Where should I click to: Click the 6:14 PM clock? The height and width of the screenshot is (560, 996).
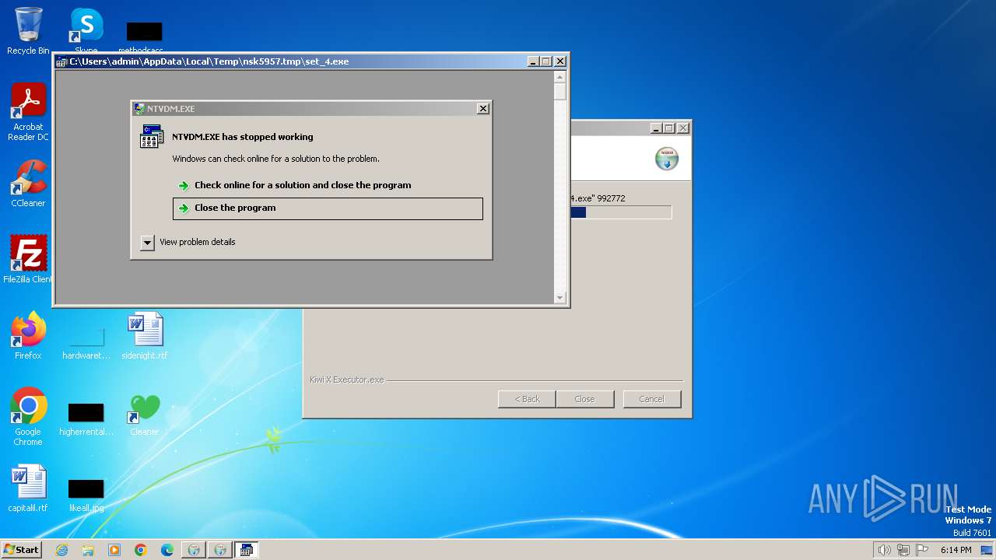coord(956,550)
